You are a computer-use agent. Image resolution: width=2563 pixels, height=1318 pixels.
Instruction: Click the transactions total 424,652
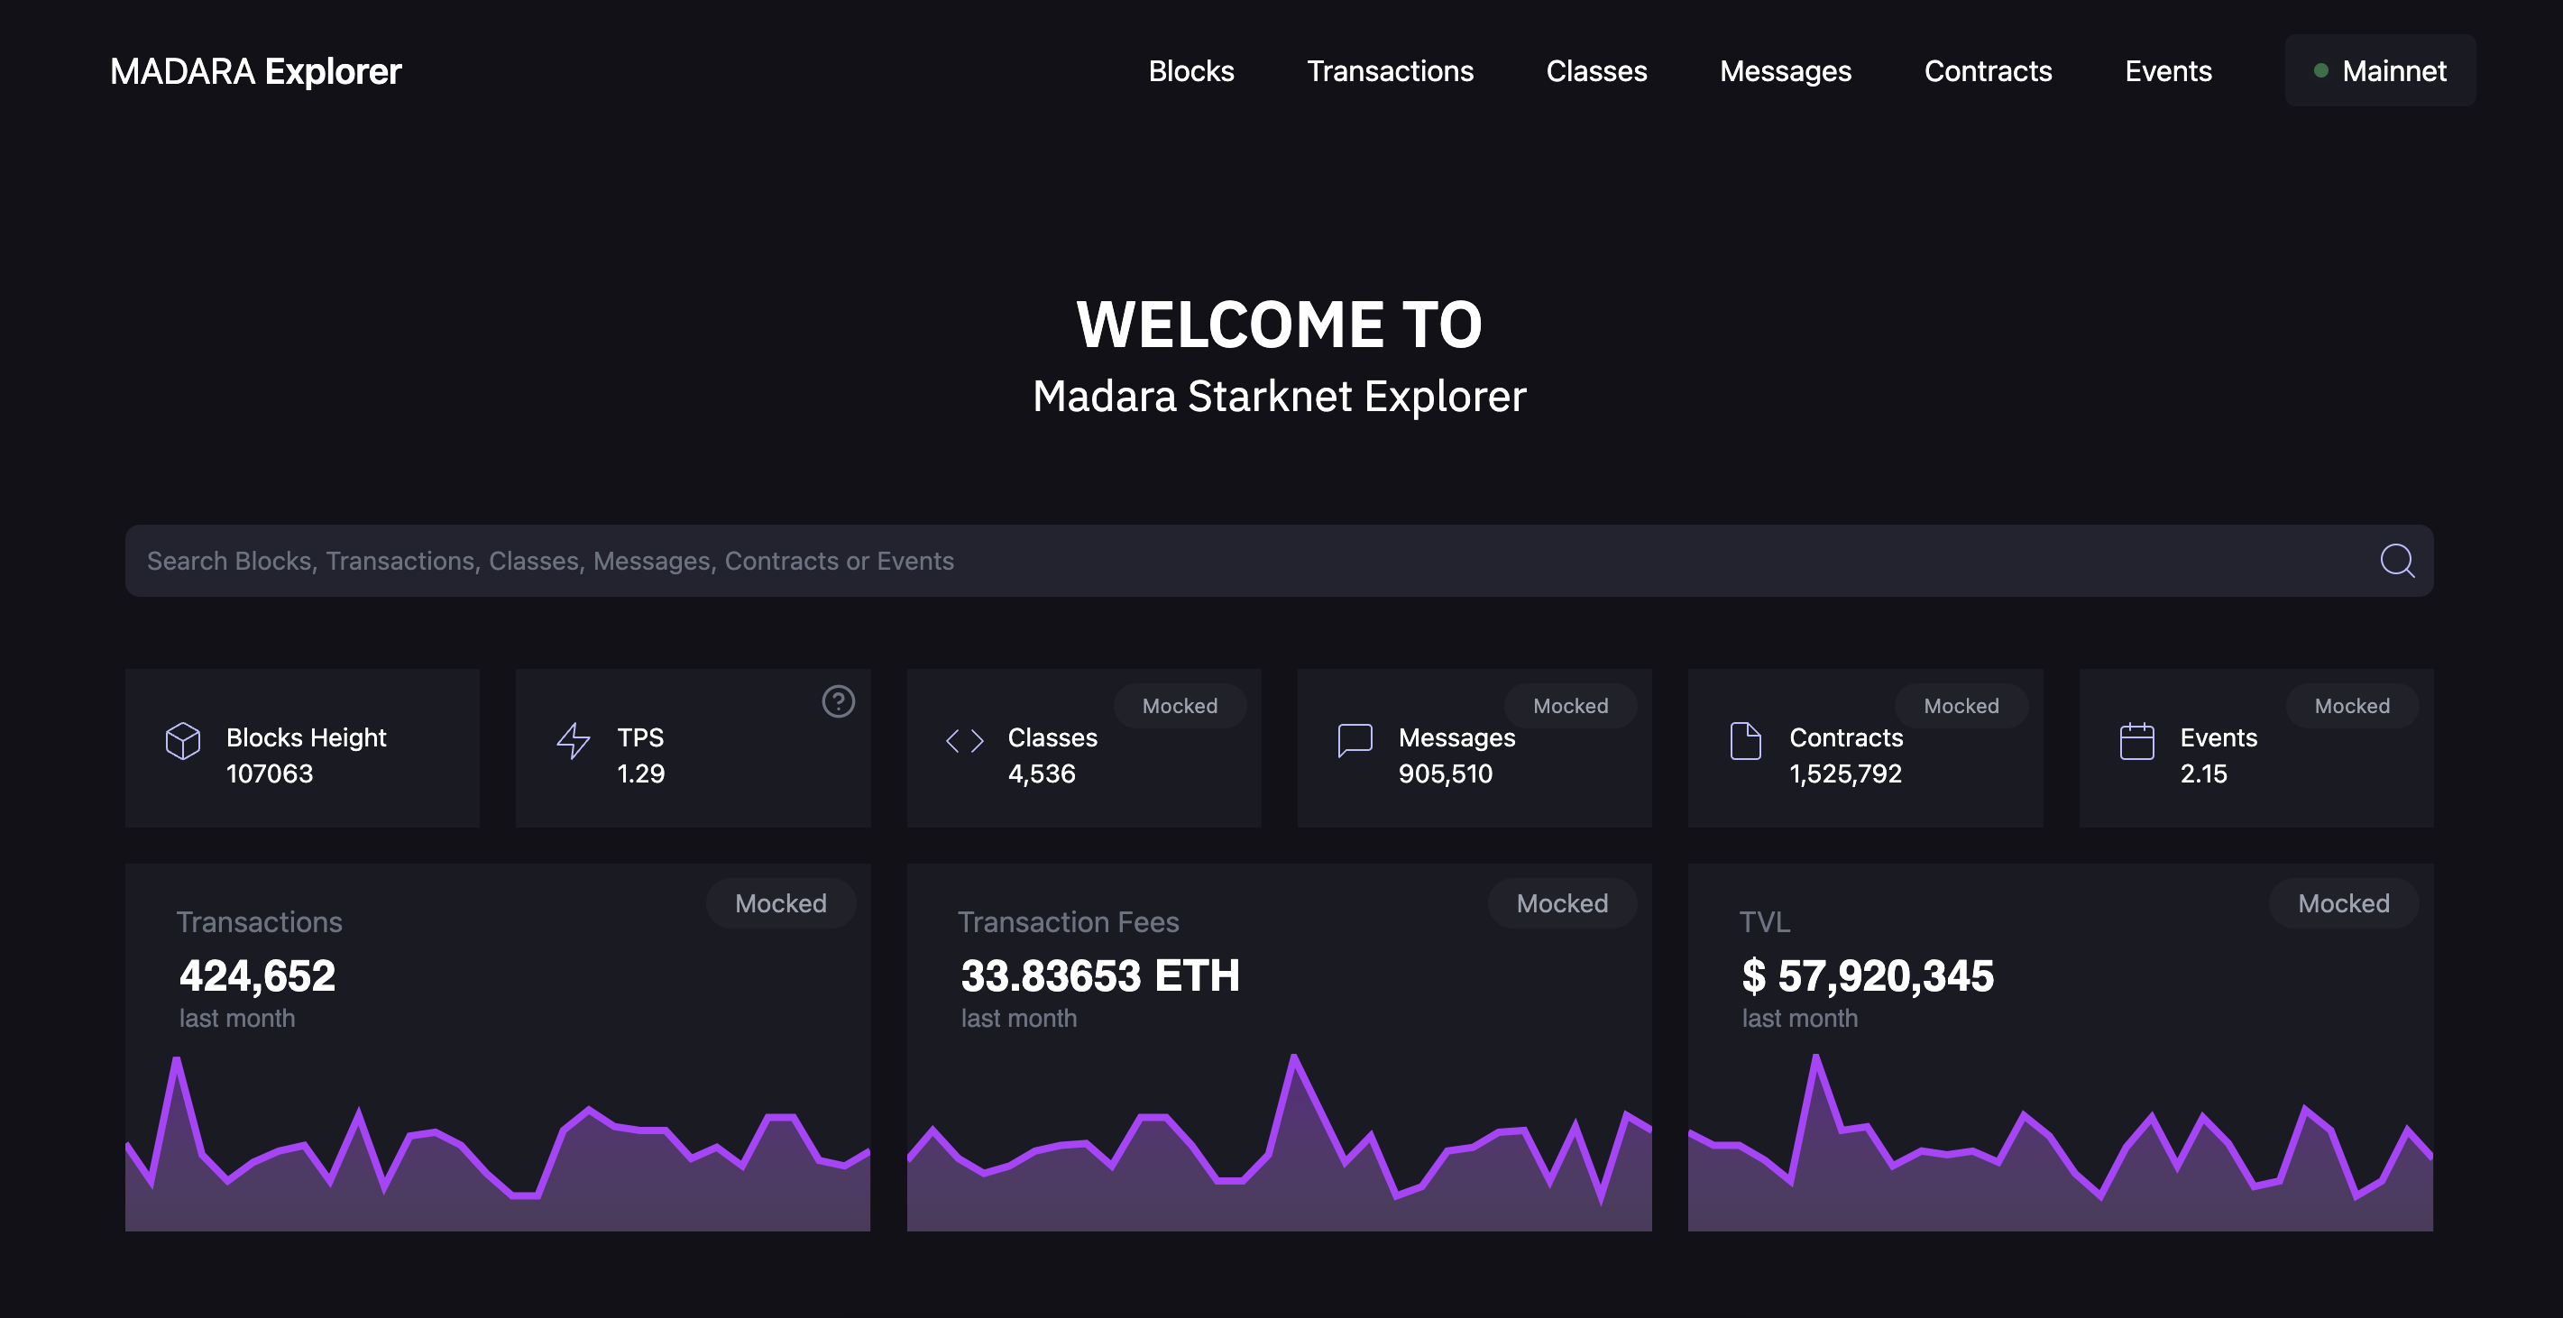pyautogui.click(x=257, y=975)
